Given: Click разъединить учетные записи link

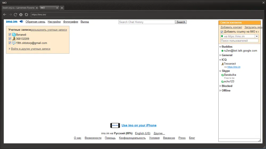Looking at the screenshot, I should pyautogui.click(x=49, y=30).
